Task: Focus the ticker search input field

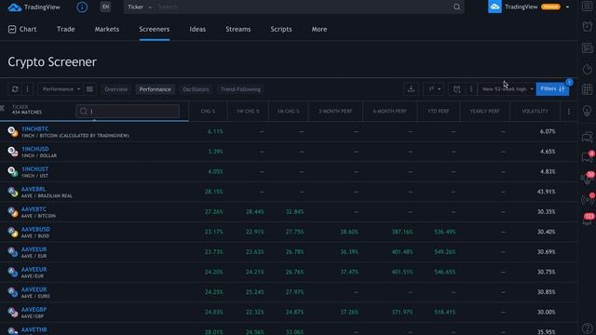Action: 128,112
